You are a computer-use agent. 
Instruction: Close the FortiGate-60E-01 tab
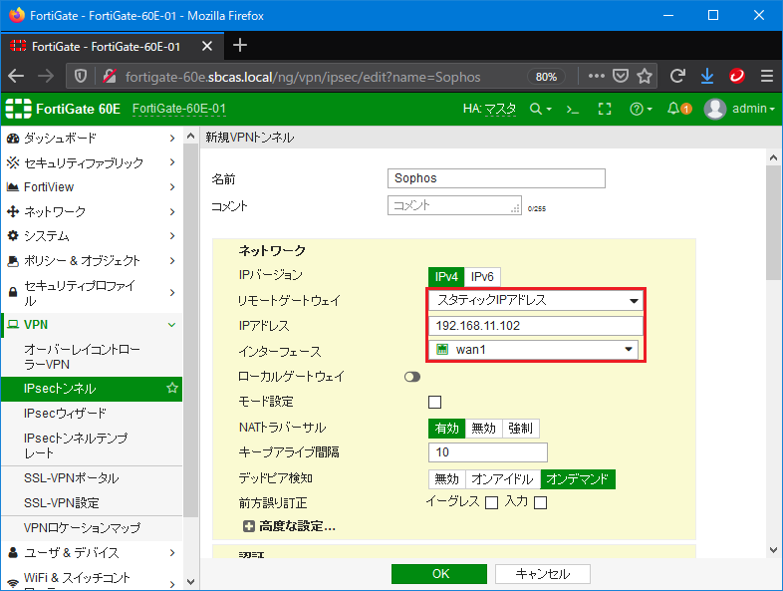pos(207,47)
